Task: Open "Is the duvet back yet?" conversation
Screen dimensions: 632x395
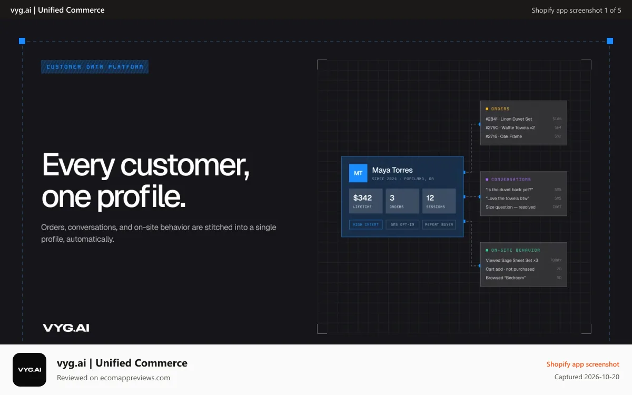Action: tap(524, 190)
